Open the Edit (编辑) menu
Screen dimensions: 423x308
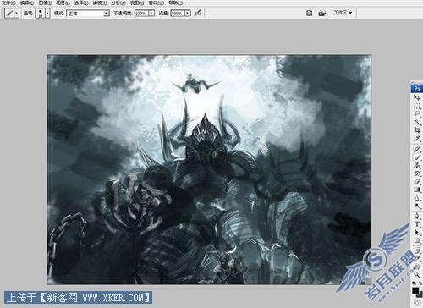[27, 3]
